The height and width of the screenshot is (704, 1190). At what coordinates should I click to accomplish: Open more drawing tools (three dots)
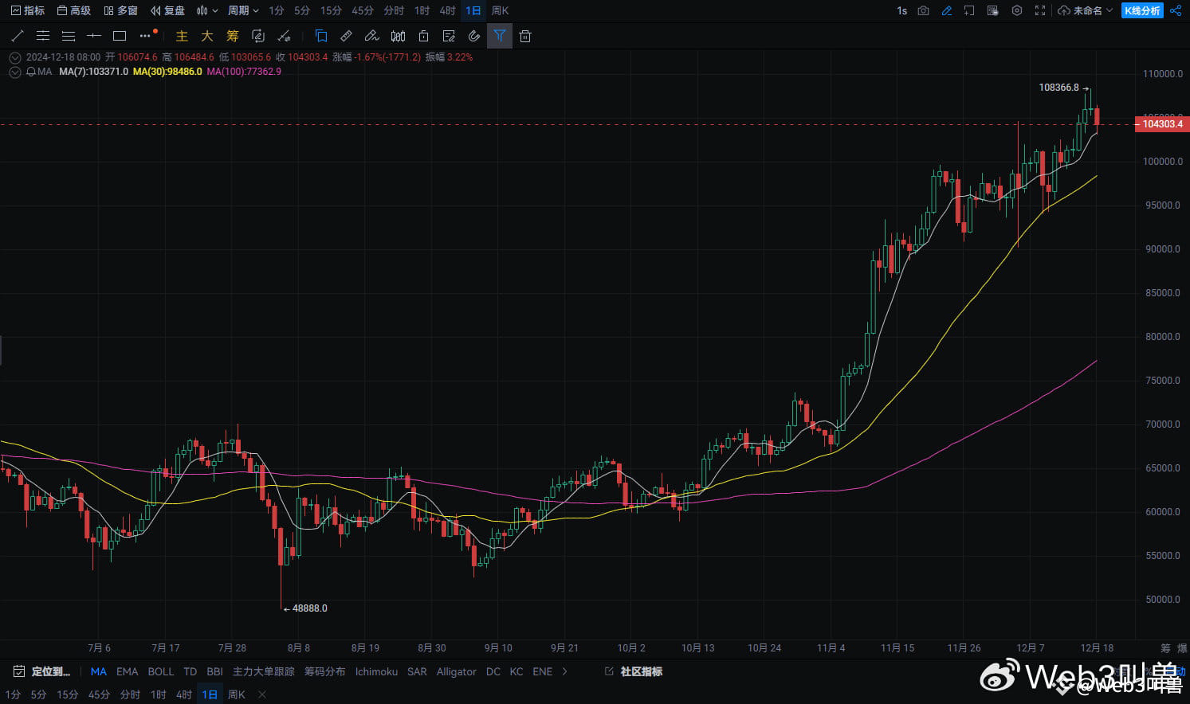click(x=145, y=36)
